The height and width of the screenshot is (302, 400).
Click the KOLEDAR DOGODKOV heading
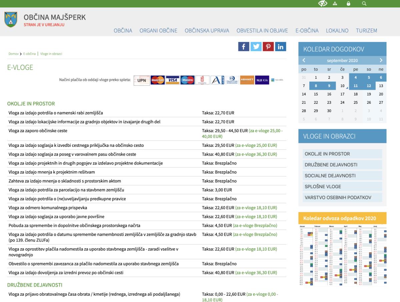click(334, 49)
